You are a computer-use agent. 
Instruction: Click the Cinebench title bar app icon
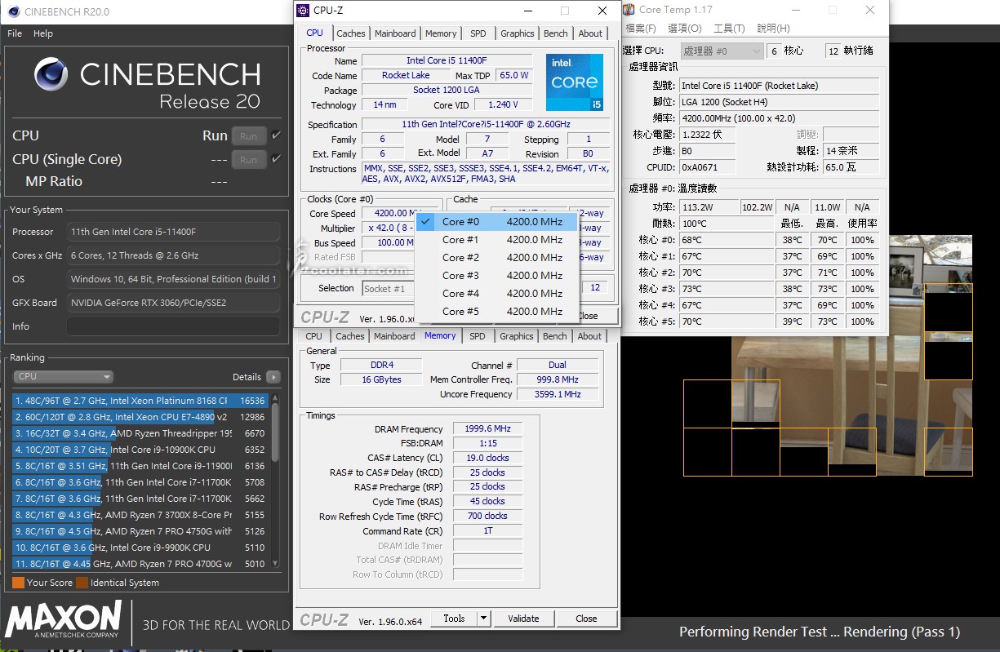(x=13, y=11)
